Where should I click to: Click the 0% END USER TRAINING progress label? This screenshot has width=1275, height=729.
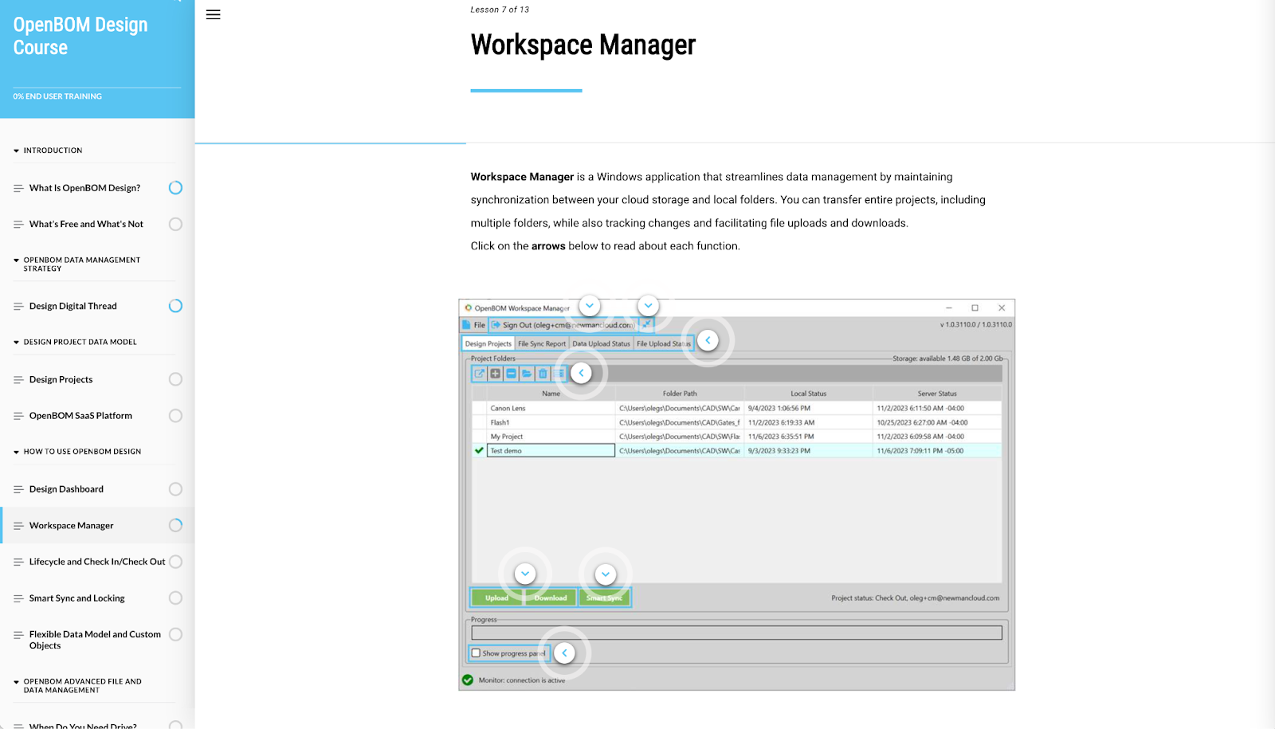57,96
